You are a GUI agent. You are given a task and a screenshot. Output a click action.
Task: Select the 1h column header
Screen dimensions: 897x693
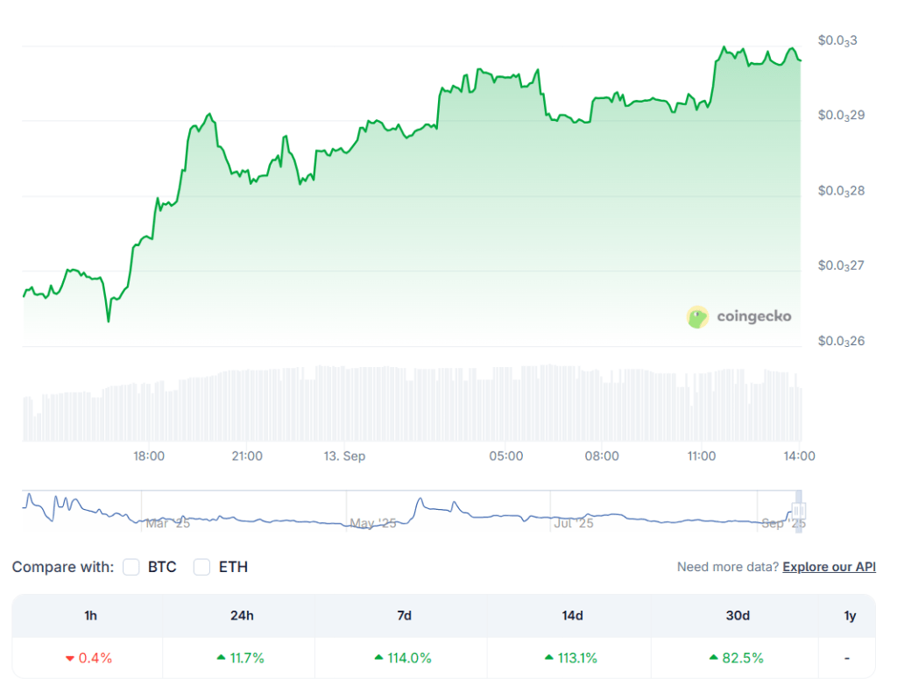point(90,616)
